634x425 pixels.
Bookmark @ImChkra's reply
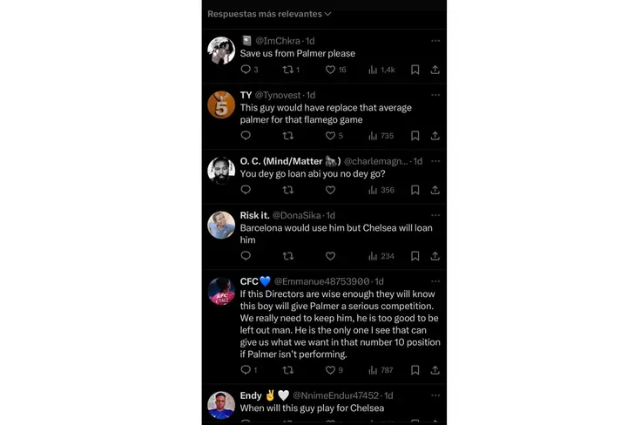tap(415, 70)
